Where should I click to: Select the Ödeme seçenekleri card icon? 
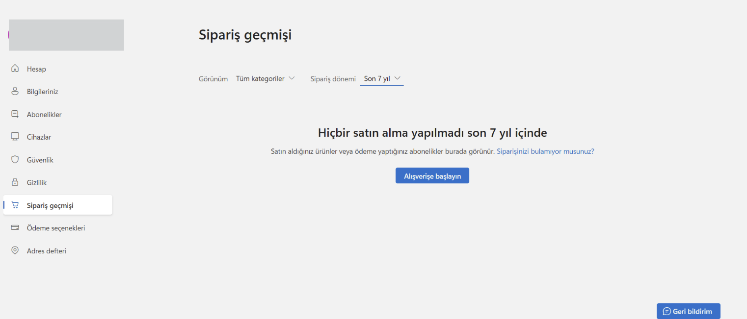pyautogui.click(x=15, y=227)
